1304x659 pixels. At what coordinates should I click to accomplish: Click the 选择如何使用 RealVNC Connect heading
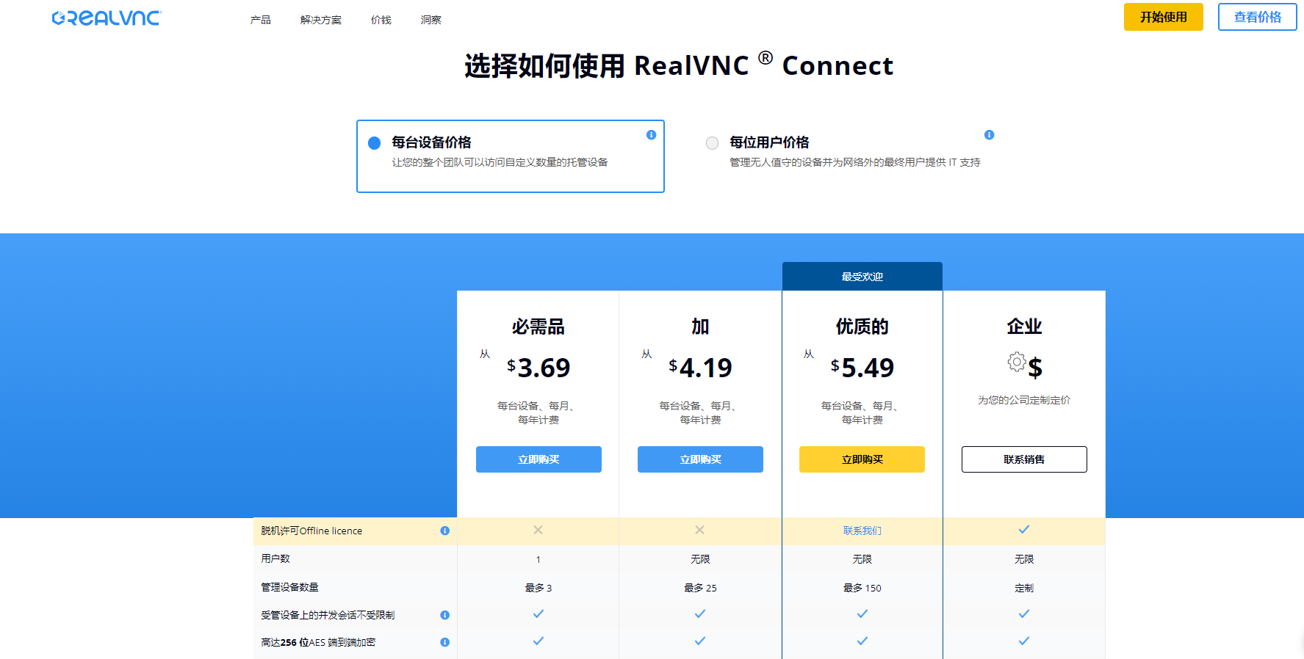679,65
